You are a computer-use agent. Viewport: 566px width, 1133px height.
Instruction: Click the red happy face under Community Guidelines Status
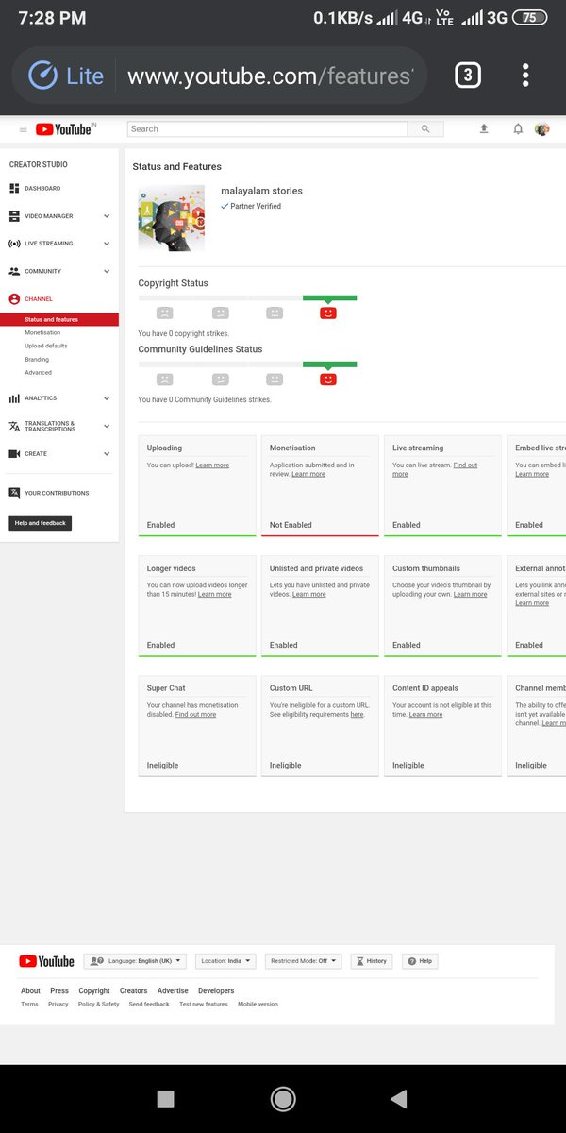[x=328, y=379]
